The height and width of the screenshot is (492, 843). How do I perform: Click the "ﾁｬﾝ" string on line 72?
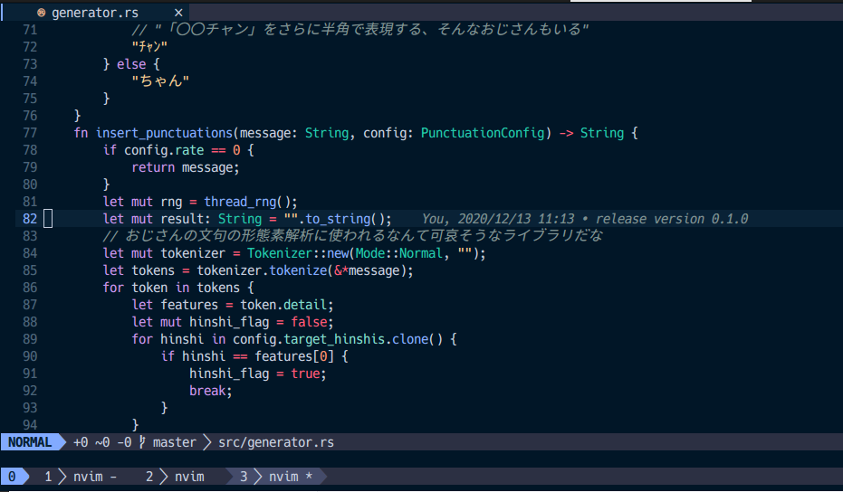149,47
